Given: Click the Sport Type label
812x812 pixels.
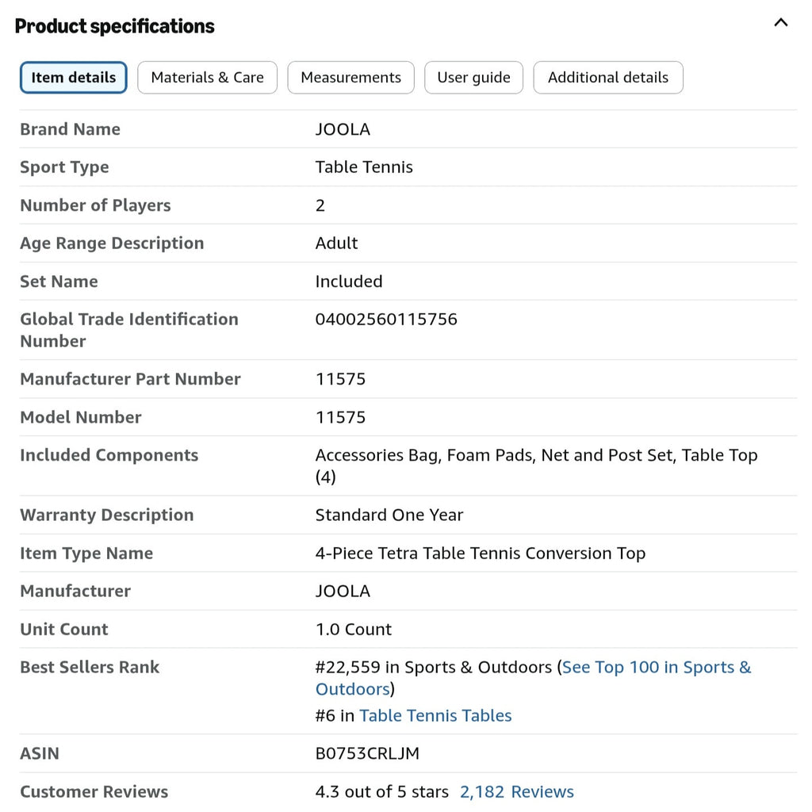Looking at the screenshot, I should tap(64, 167).
